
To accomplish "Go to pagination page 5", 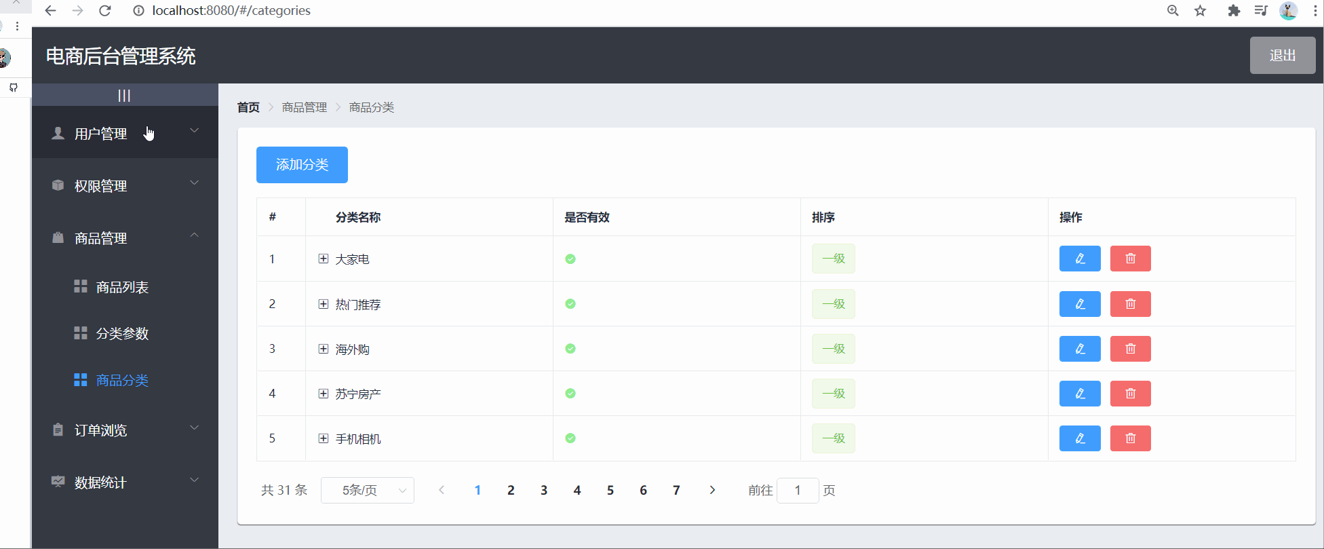I will [x=610, y=490].
